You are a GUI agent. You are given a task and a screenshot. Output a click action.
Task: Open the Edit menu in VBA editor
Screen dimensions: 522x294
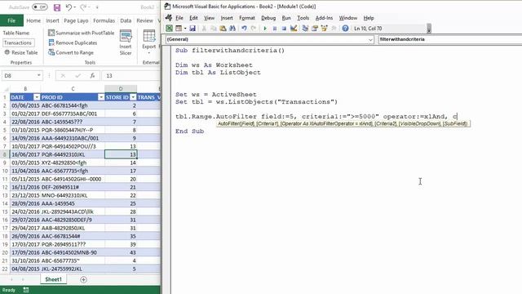(x=193, y=18)
